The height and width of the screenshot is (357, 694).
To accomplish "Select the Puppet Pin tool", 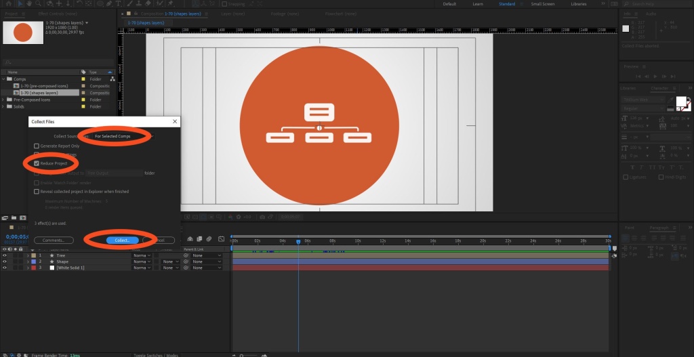I will coord(171,3).
